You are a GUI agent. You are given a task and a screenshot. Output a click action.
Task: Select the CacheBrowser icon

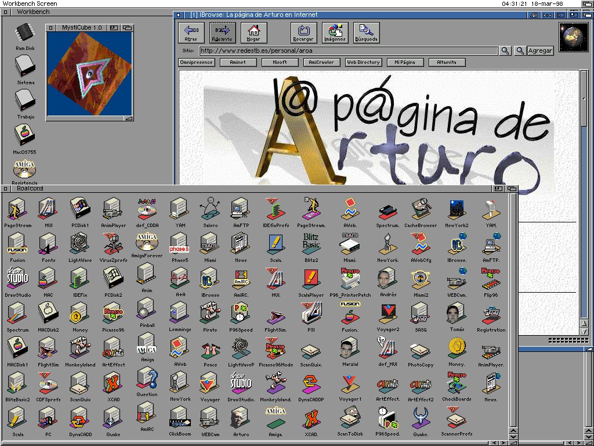pos(421,210)
